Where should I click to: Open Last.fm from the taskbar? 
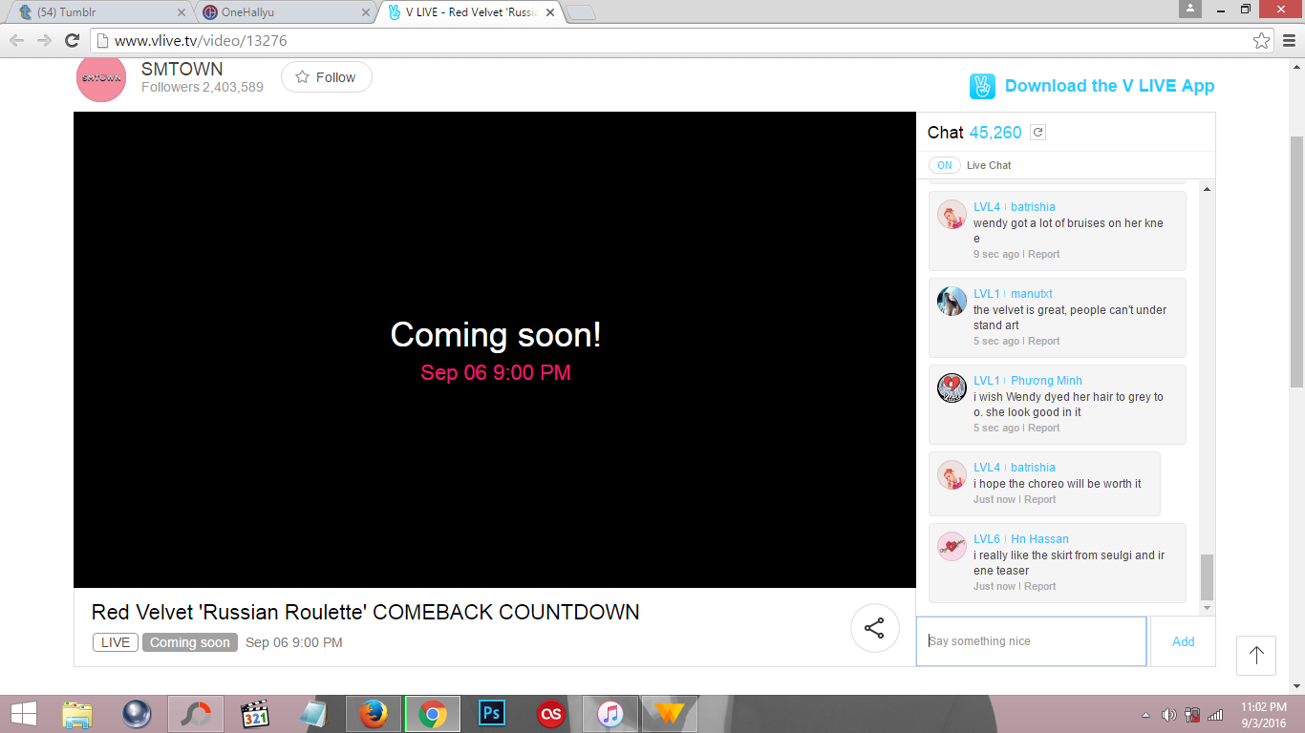click(550, 713)
